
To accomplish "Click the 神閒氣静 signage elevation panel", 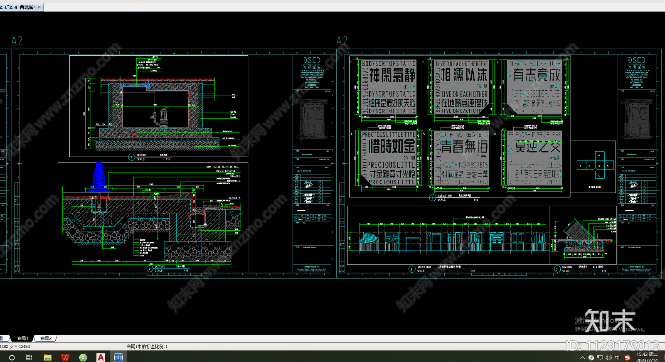I will pos(389,87).
